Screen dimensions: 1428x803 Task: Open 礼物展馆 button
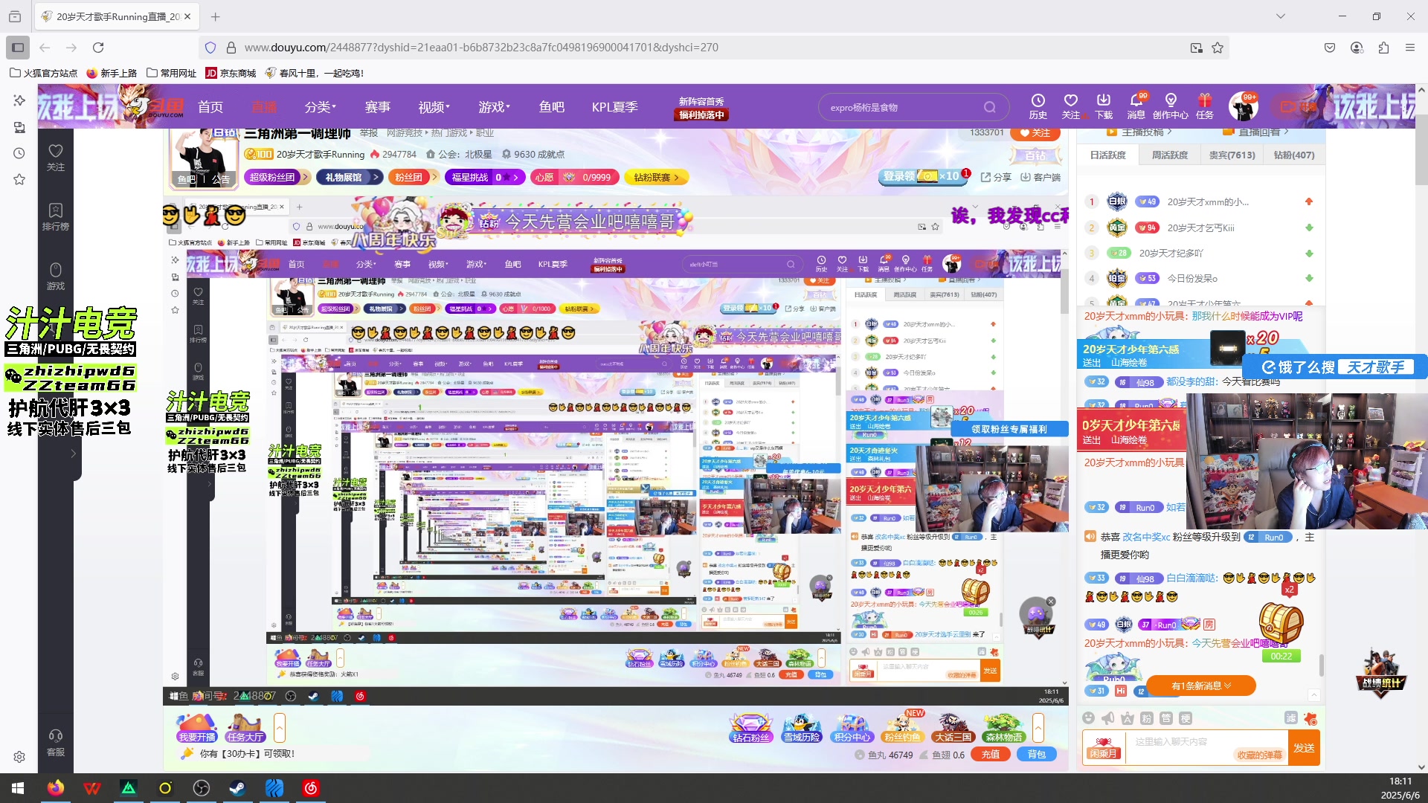tap(350, 177)
